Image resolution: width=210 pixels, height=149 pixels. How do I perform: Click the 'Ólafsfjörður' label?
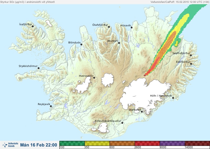coord(100,25)
